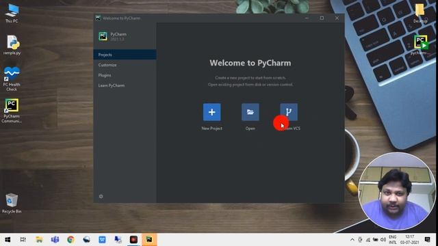Open the Windows Start menu

tap(8, 240)
